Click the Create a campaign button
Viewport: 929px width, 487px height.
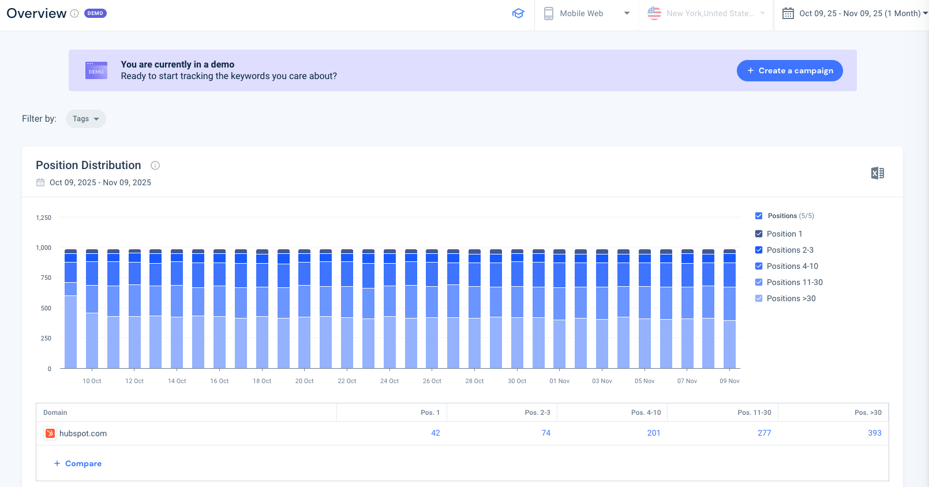789,70
